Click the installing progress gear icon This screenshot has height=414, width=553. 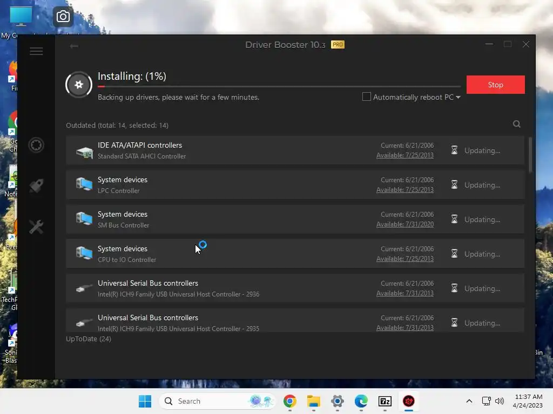tap(79, 85)
